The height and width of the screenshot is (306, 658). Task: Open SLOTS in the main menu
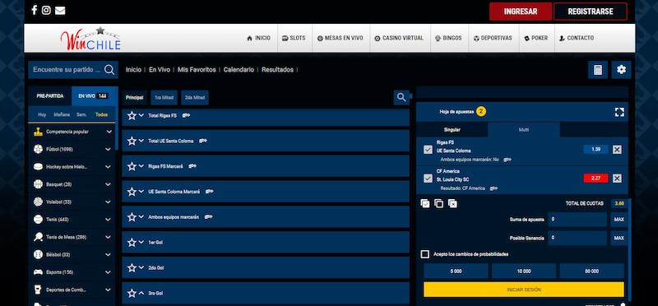click(x=294, y=38)
